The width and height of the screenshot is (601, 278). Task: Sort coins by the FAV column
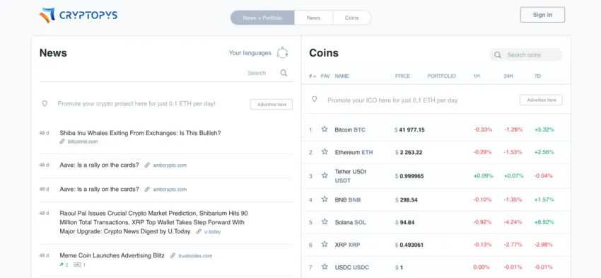[325, 76]
